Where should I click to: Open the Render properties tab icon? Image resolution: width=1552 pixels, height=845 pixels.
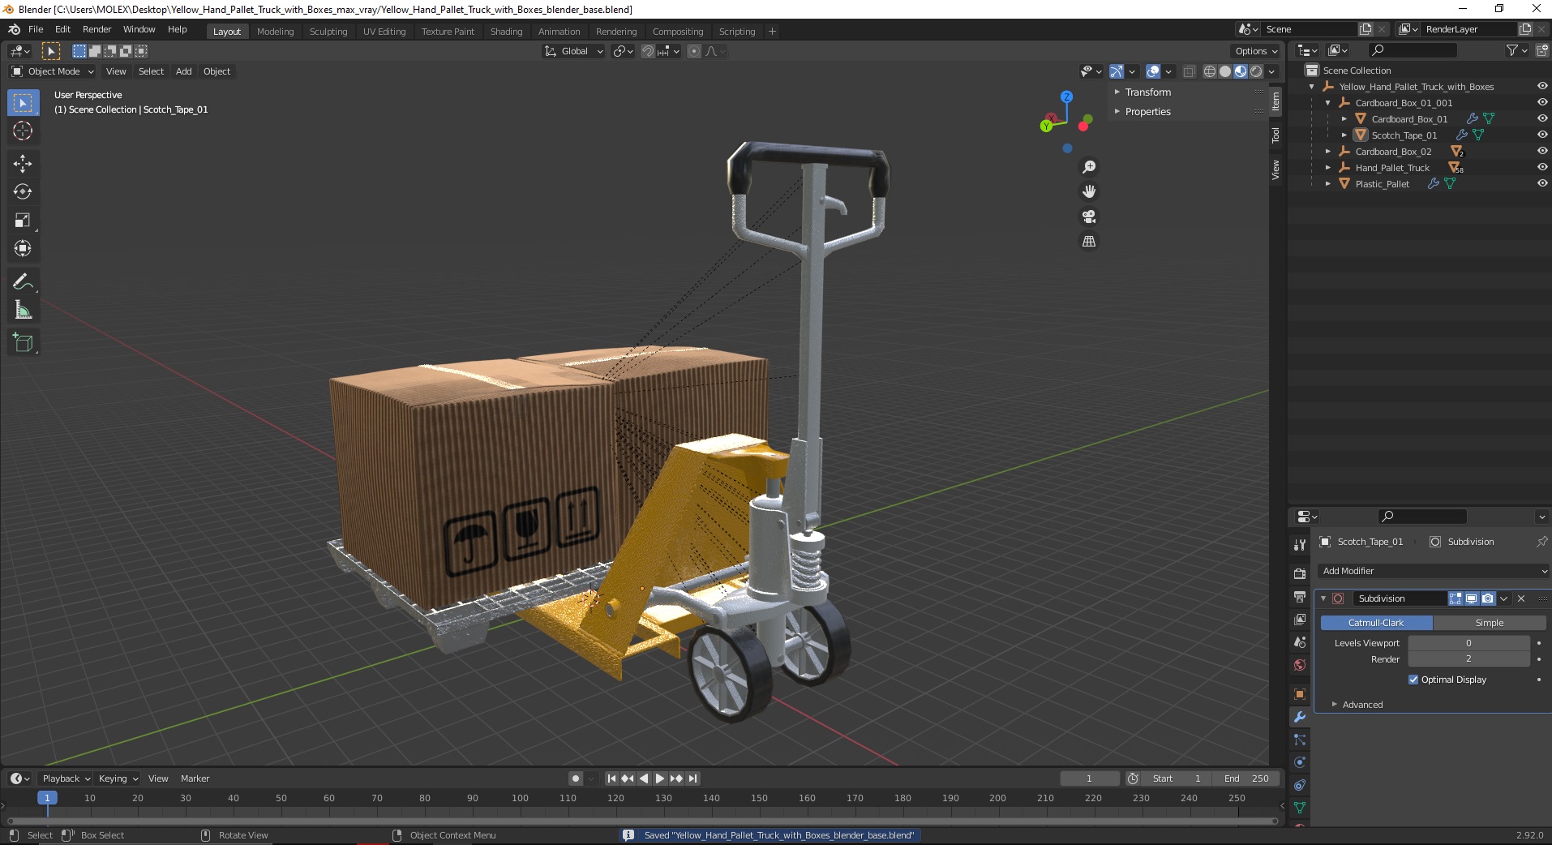coord(1300,574)
